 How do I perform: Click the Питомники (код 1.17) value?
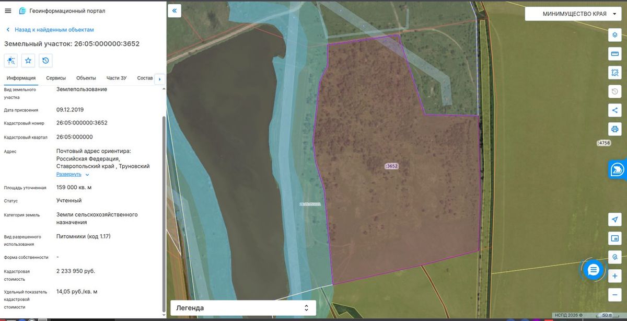coord(84,236)
